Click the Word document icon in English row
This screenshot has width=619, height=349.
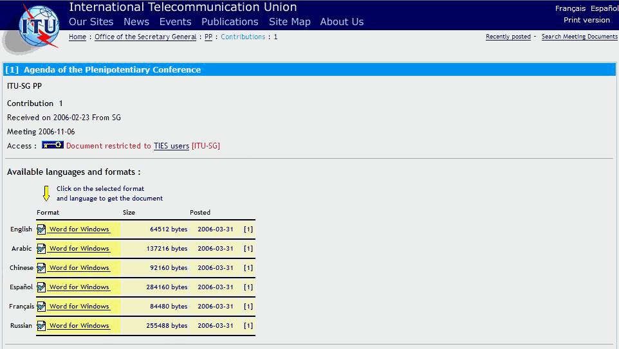click(x=41, y=229)
